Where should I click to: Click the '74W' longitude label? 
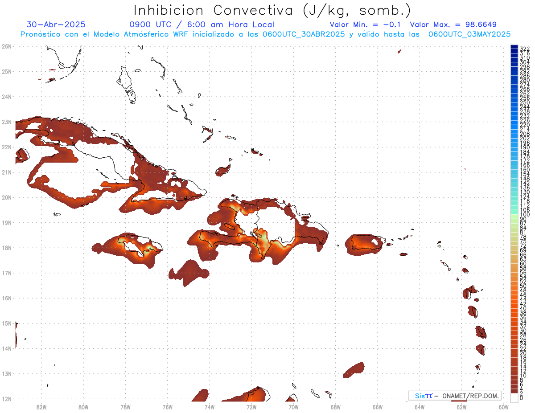point(210,407)
